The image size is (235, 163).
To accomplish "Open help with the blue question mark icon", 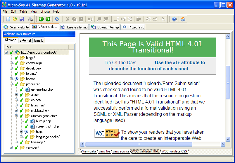I will click(x=174, y=19).
